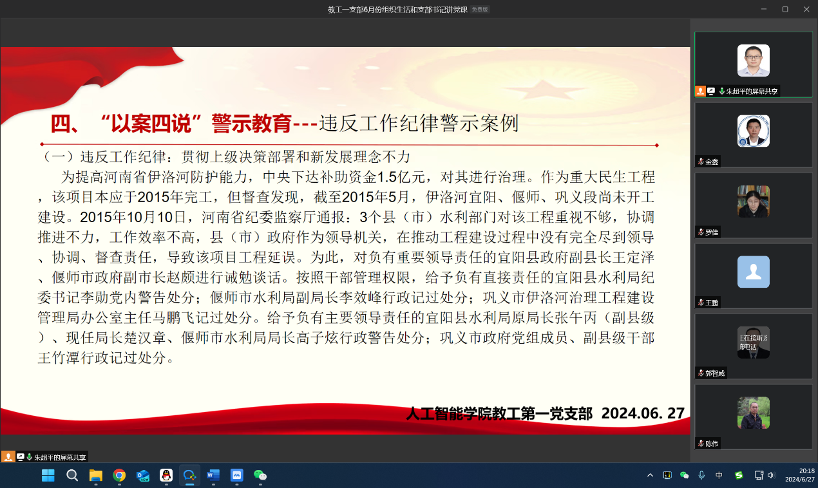This screenshot has width=818, height=488.
Task: Expand the hidden system tray icons
Action: [x=650, y=475]
